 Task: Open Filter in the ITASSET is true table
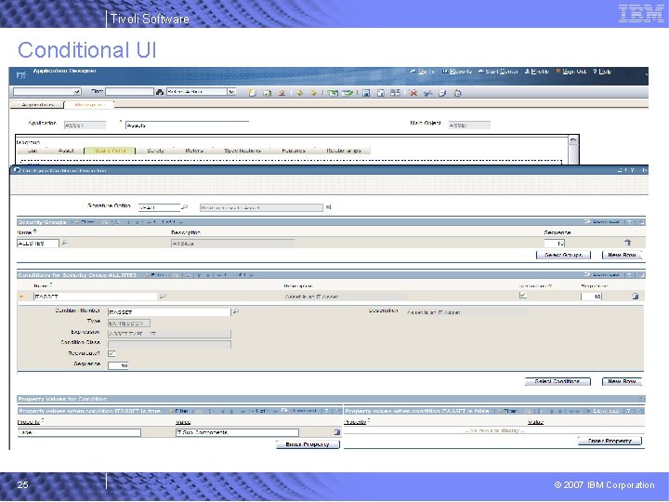(178, 411)
